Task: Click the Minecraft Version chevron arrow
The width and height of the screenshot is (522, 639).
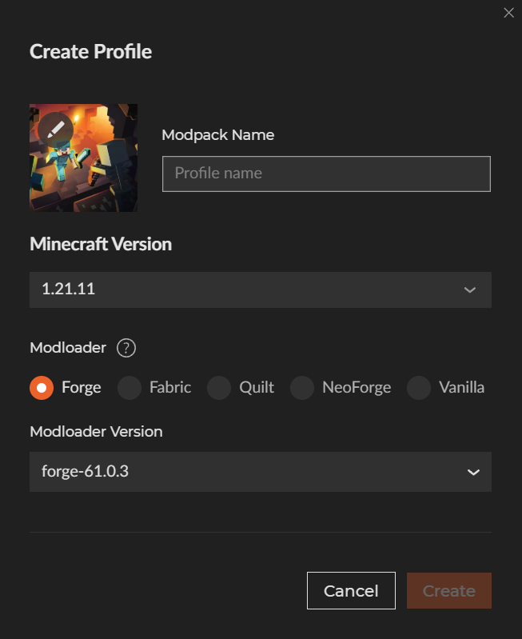Action: [x=470, y=290]
